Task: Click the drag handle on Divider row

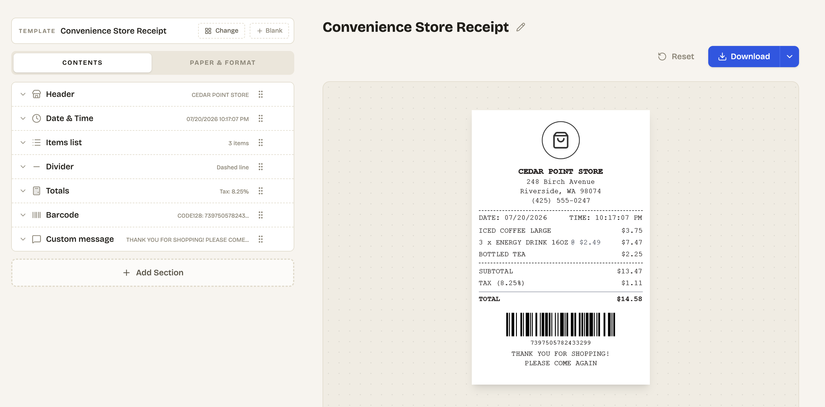Action: pyautogui.click(x=261, y=167)
